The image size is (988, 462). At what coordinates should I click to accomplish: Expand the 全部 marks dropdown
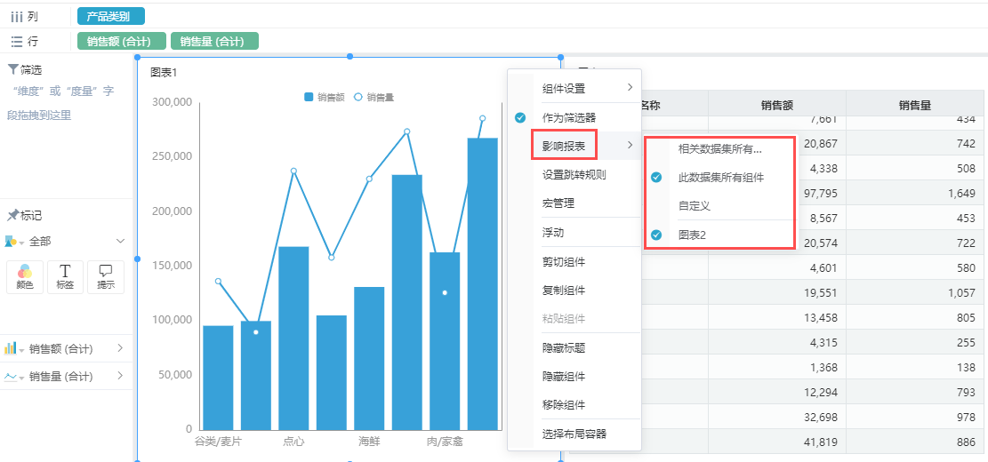pos(121,241)
